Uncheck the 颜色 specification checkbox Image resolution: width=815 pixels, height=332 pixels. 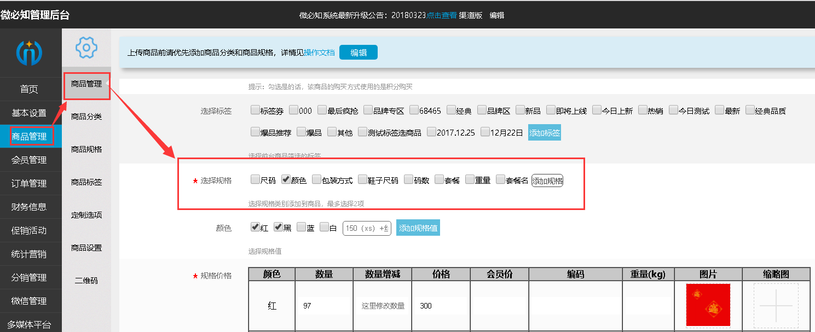pyautogui.click(x=286, y=179)
